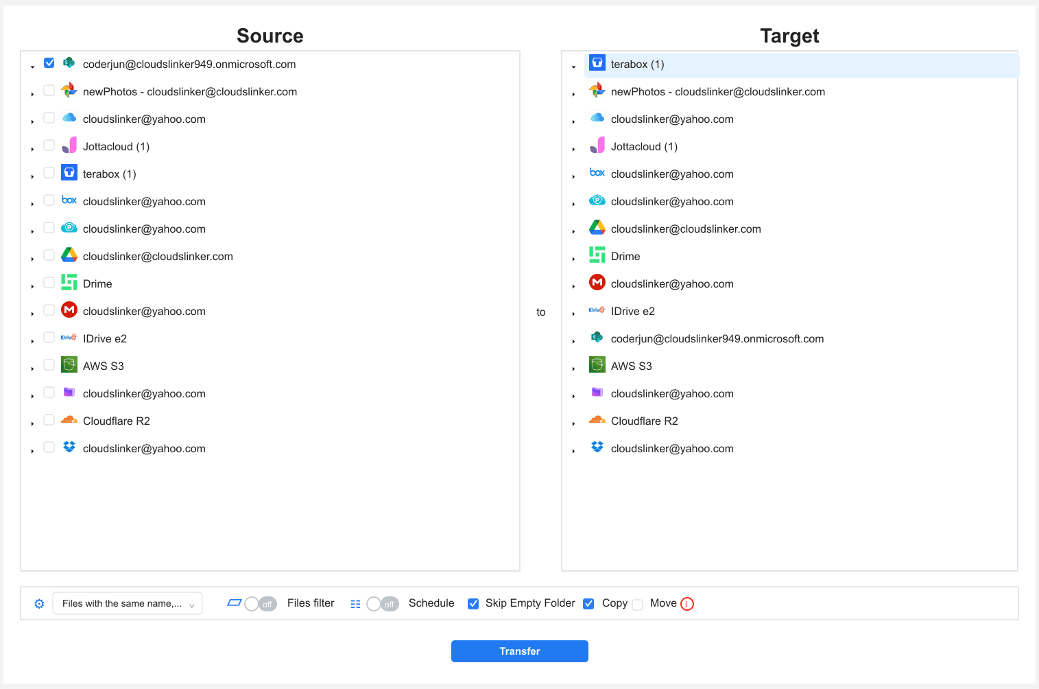Click the Jottacloud icon in Source list
The image size is (1039, 689).
tap(69, 145)
